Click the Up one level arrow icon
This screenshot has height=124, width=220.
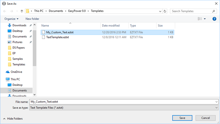pos(22,11)
